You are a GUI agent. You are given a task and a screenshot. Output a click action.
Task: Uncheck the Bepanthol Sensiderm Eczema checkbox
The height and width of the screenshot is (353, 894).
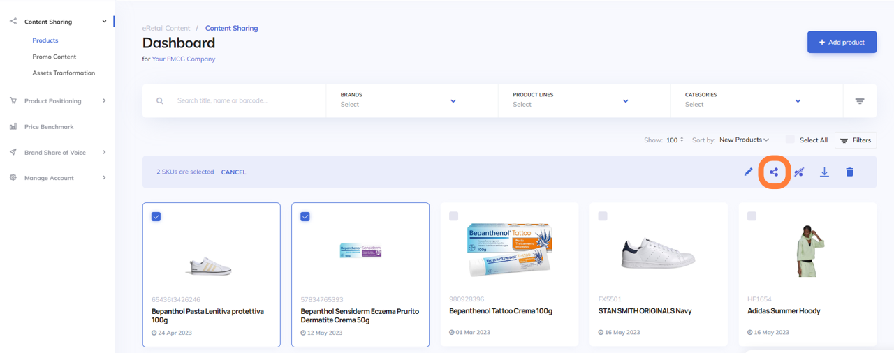tap(305, 216)
